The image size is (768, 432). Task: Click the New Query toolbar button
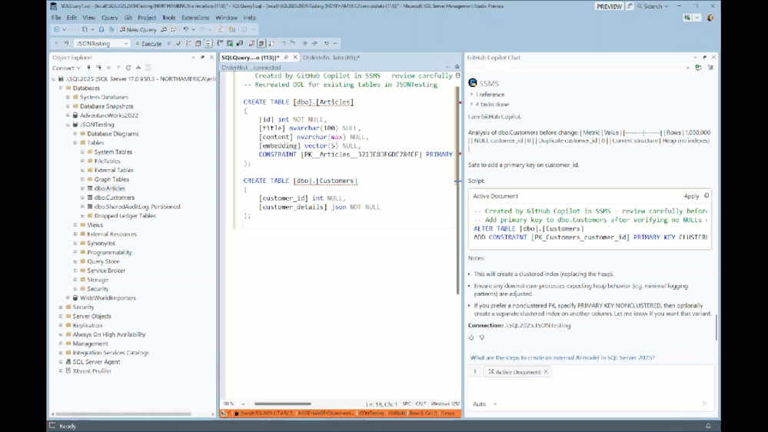137,29
